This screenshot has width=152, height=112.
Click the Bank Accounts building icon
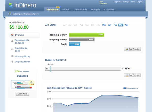[12, 41]
